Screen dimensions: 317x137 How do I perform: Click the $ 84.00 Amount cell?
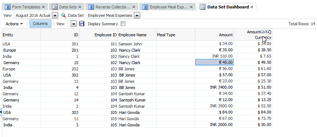coord(214,112)
